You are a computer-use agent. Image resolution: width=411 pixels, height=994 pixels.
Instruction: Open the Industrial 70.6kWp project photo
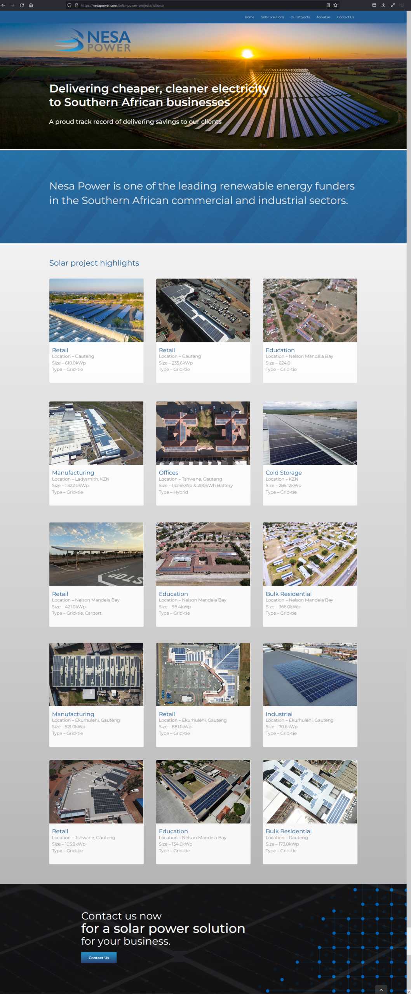[310, 674]
